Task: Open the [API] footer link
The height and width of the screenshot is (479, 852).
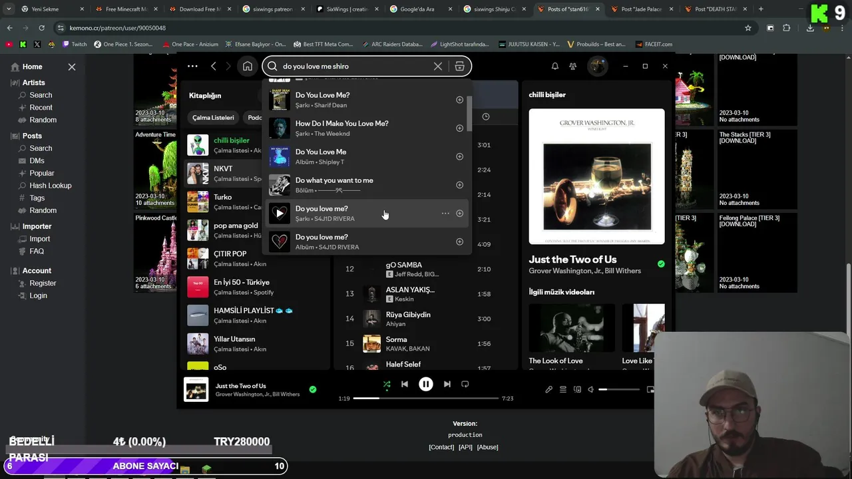Action: (x=465, y=447)
